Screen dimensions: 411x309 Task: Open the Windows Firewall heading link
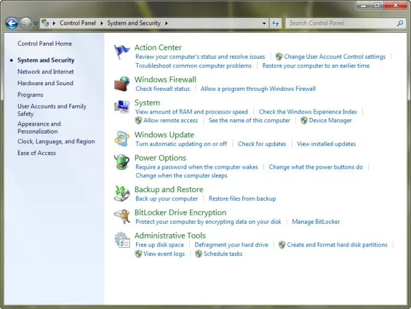coord(166,79)
